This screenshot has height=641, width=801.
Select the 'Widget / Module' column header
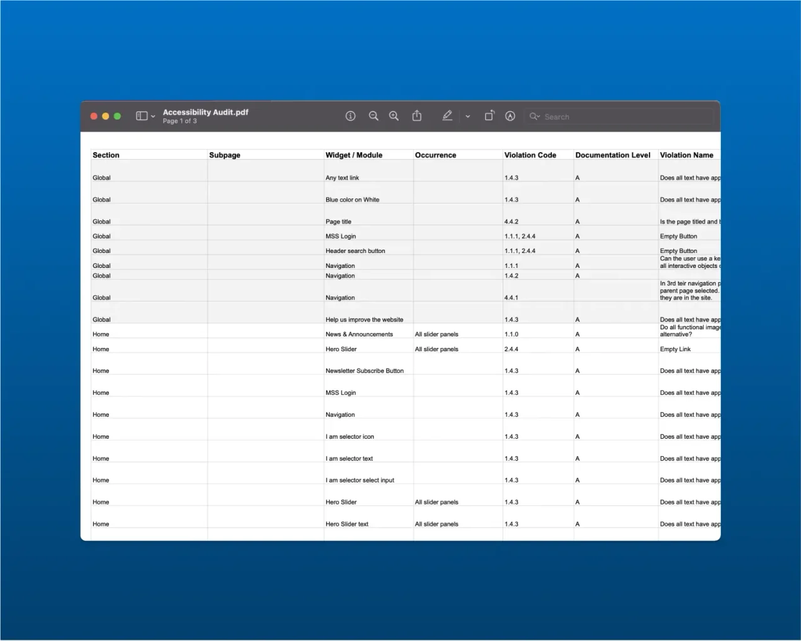[354, 155]
